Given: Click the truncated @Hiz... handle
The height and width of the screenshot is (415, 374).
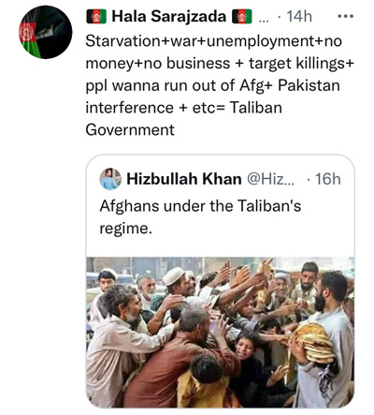Looking at the screenshot, I should tap(270, 179).
